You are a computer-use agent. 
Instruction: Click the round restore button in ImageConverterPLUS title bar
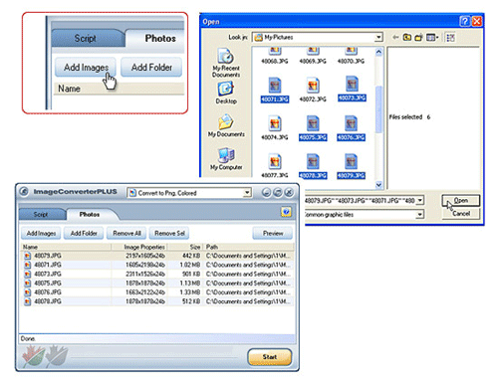click(278, 192)
